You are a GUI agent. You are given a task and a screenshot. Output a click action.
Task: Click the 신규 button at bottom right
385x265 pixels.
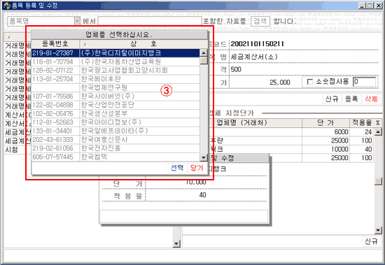(371, 241)
